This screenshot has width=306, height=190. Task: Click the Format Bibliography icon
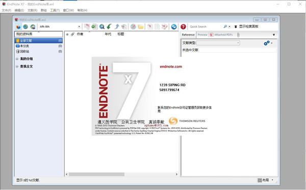pyautogui.click(x=157, y=26)
